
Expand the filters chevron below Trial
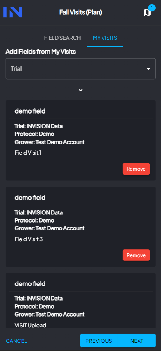pos(80,90)
